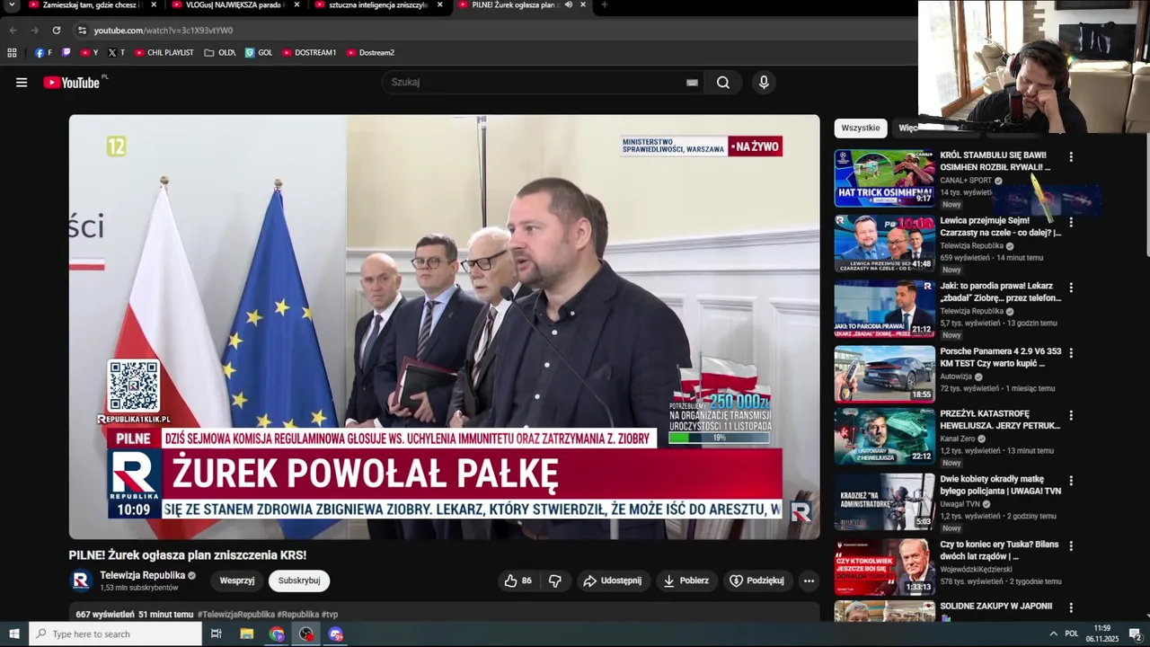Viewport: 1150px width, 647px height.
Task: Start voice search with microphone icon
Action: 764,83
